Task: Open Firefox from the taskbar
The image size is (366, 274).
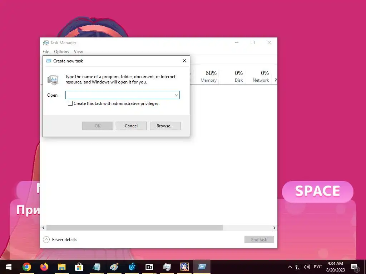Action: [44, 267]
